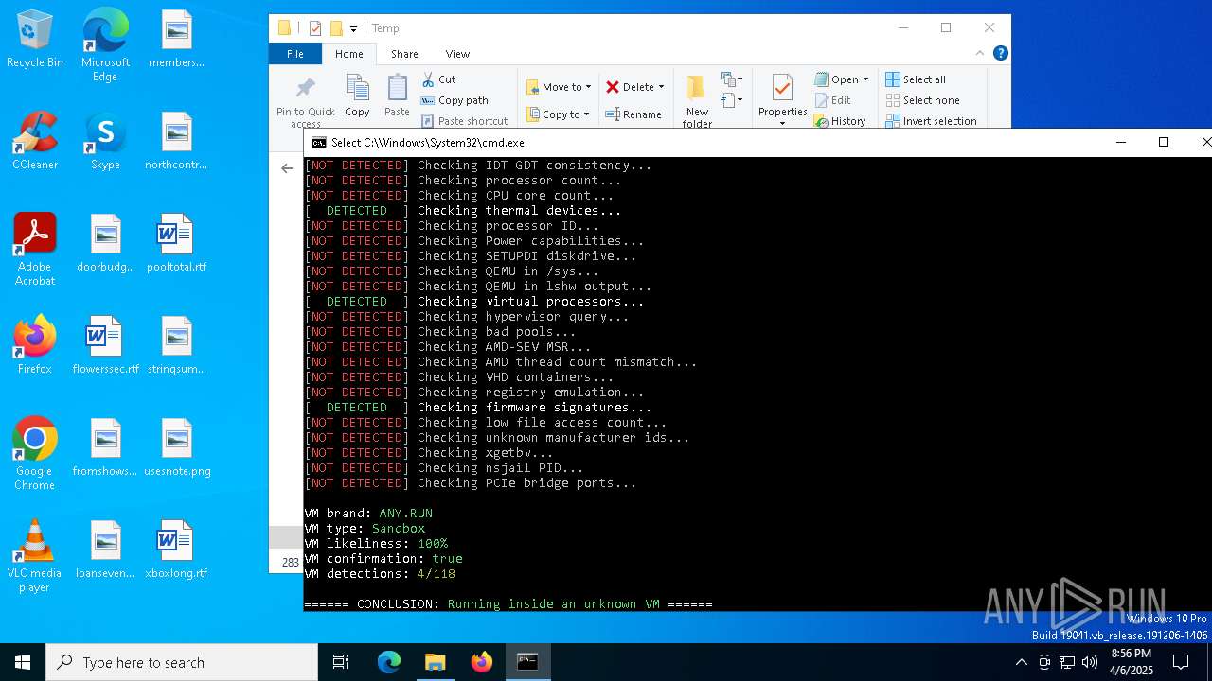Select flowerssec.rtf document on desktop

coord(105,345)
